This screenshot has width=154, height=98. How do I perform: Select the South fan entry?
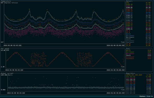click(x=139, y=55)
